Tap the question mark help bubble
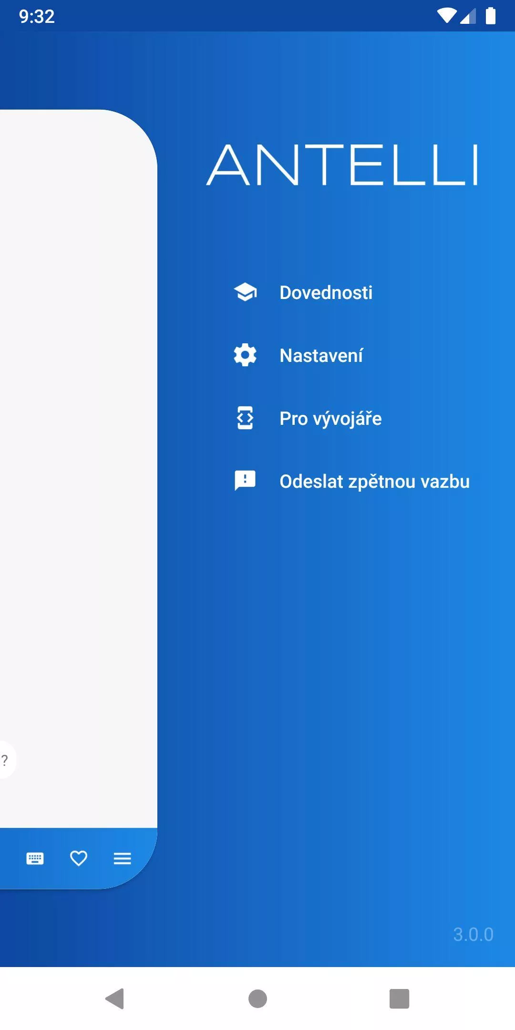The height and width of the screenshot is (1030, 515). (x=6, y=760)
